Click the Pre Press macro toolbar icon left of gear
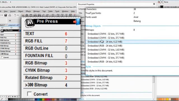 (23, 15)
